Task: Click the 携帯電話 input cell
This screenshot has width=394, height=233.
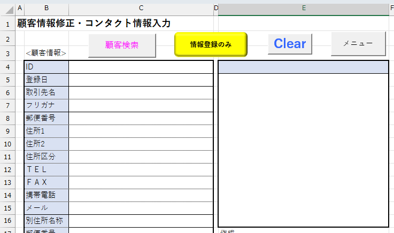Action: (x=140, y=195)
